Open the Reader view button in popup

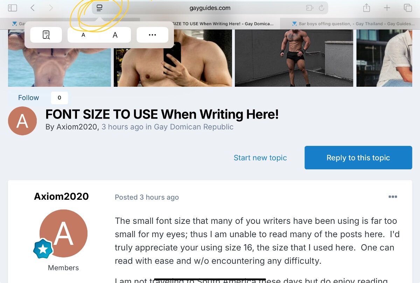[46, 35]
